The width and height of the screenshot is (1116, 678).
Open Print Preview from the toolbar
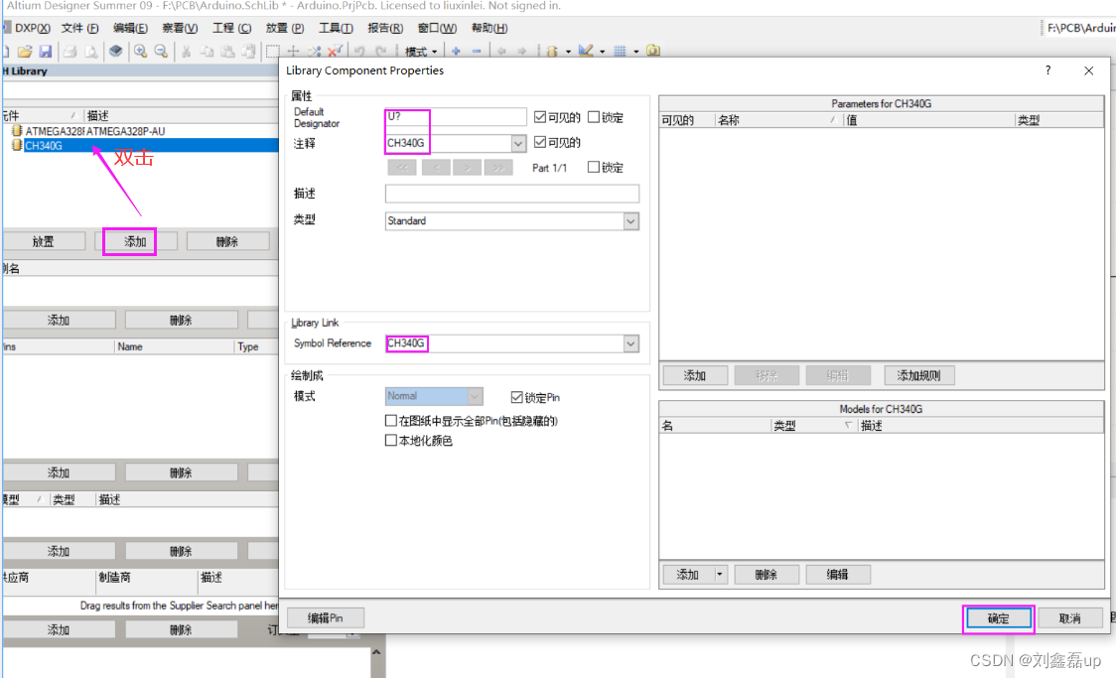(91, 52)
